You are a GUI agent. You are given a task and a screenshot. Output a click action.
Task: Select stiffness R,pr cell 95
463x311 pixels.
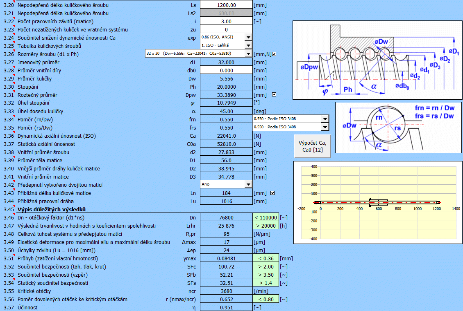227,234
